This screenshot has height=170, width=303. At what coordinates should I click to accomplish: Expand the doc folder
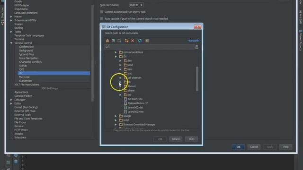pos(120,69)
